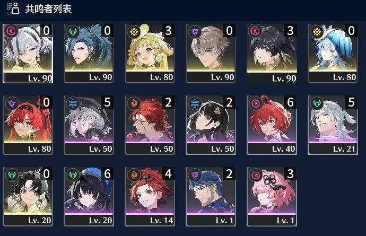This screenshot has height=236, width=366.
Task: Click sequence number 6 on blue-beret Lv. 20 card
Action: click(107, 173)
